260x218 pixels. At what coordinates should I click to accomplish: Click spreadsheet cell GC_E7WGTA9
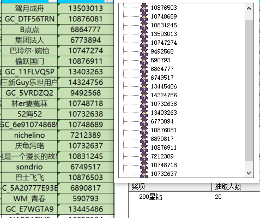coord(29,209)
